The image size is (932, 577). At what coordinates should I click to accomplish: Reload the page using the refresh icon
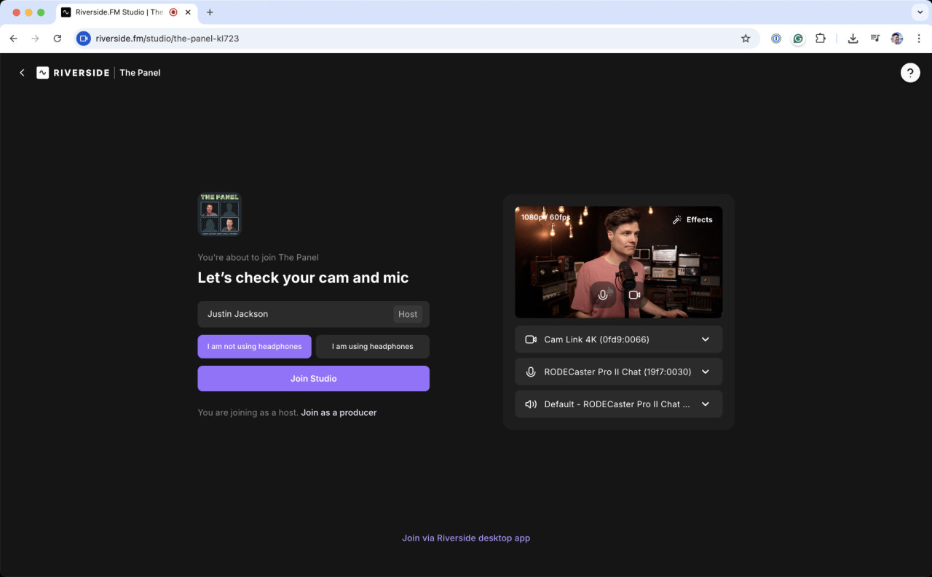(x=58, y=39)
